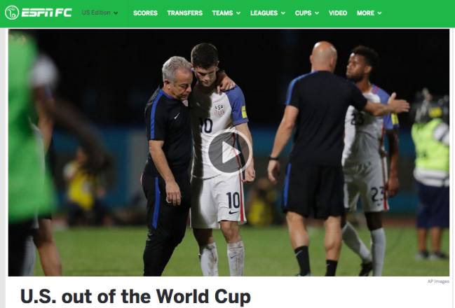Viewport: 455px width, 308px height.
Task: Click the arrow icon next to Cups
Action: 317,13
